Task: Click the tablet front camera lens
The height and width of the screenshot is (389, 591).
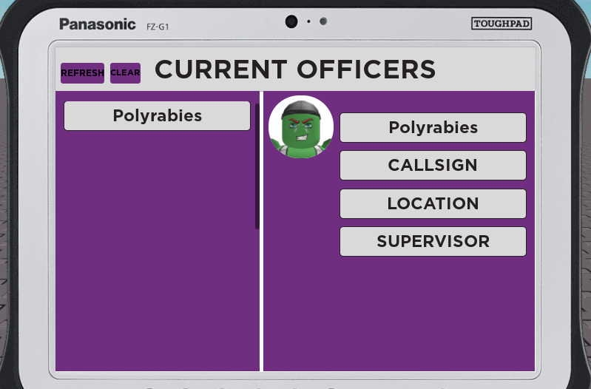Action: point(291,21)
